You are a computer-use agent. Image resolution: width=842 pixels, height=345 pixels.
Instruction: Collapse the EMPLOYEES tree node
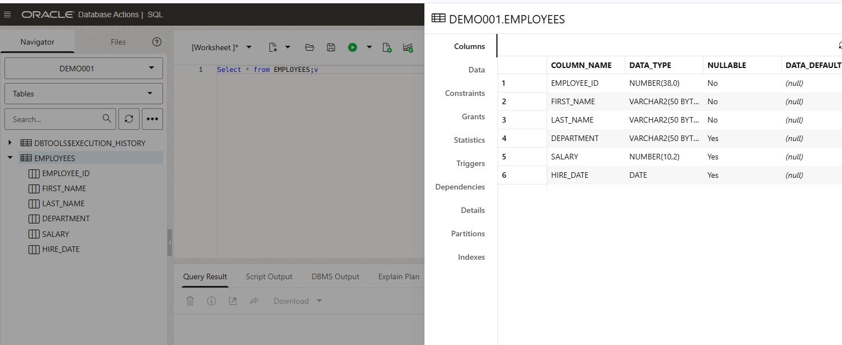click(10, 158)
